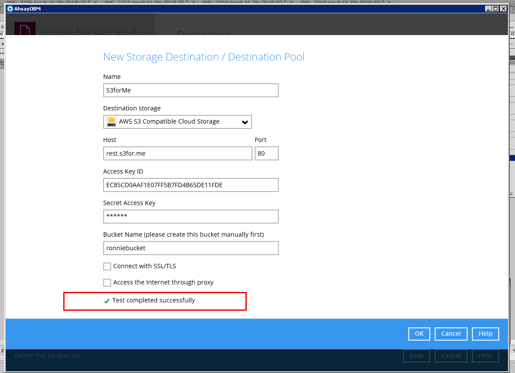
Task: Click the "Access Key ID" label
Action: point(123,171)
